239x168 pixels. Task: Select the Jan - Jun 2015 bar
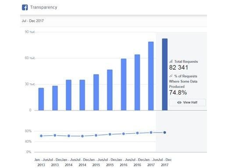click(96, 92)
